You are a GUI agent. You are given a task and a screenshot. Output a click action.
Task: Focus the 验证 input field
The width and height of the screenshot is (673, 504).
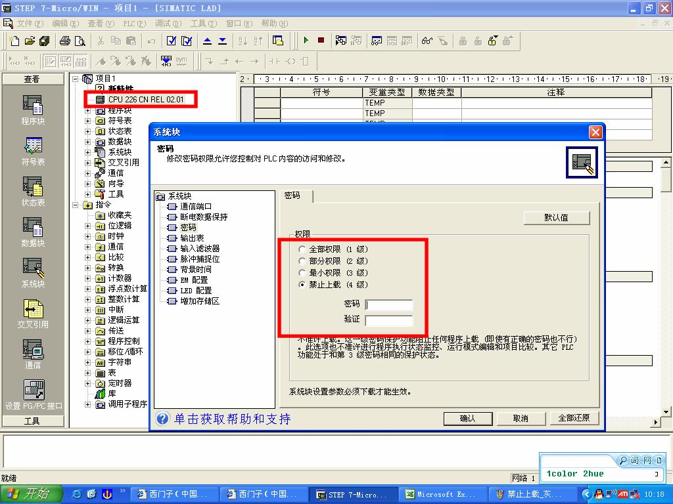[x=389, y=320]
